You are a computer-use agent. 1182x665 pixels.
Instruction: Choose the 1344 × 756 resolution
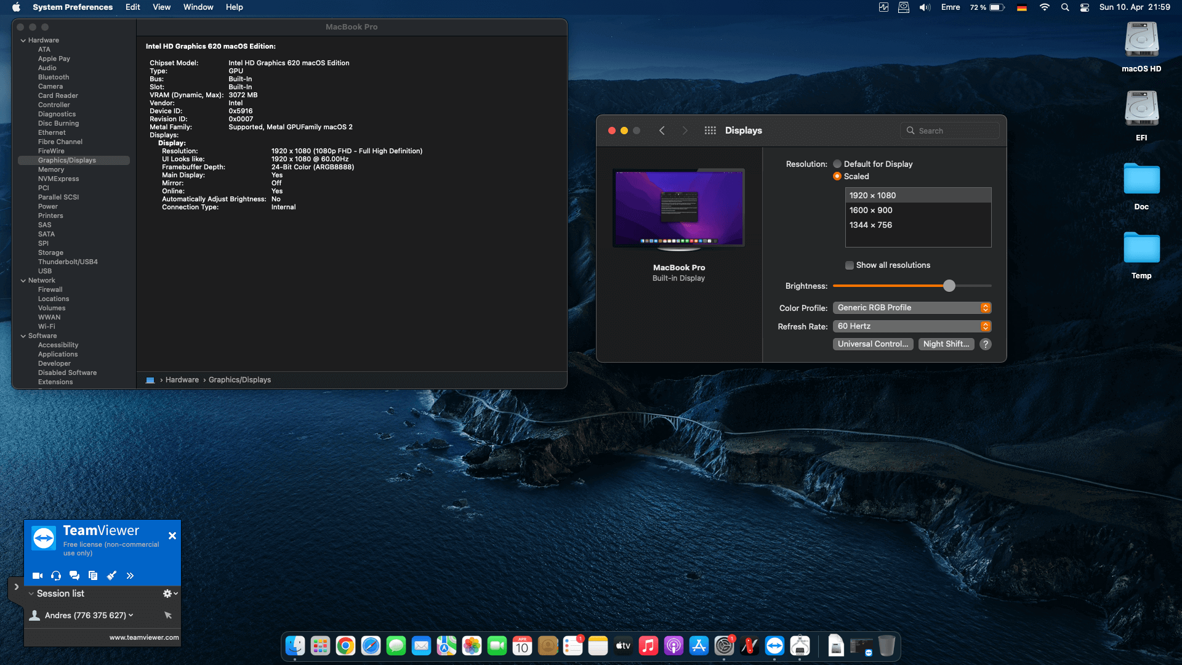point(918,225)
